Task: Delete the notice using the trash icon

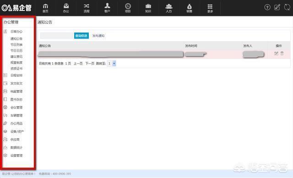Action: 282,54
